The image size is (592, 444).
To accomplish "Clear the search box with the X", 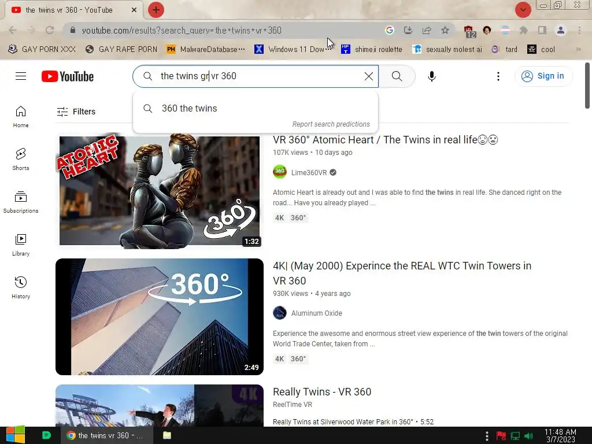I will coord(369,76).
